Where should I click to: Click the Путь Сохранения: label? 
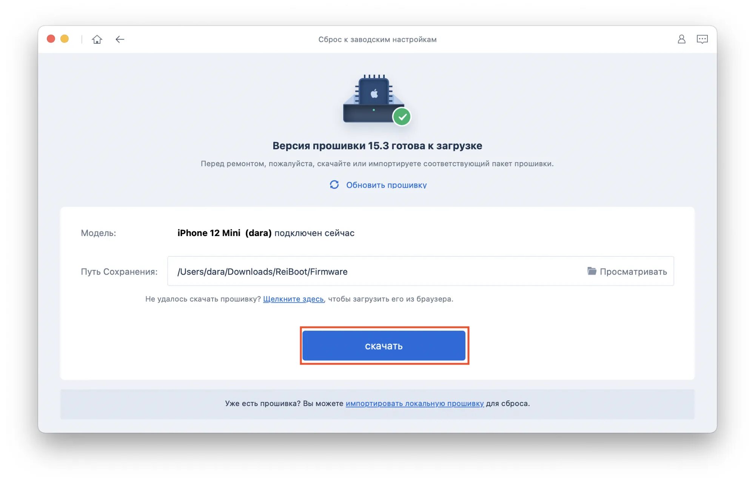[x=119, y=272]
